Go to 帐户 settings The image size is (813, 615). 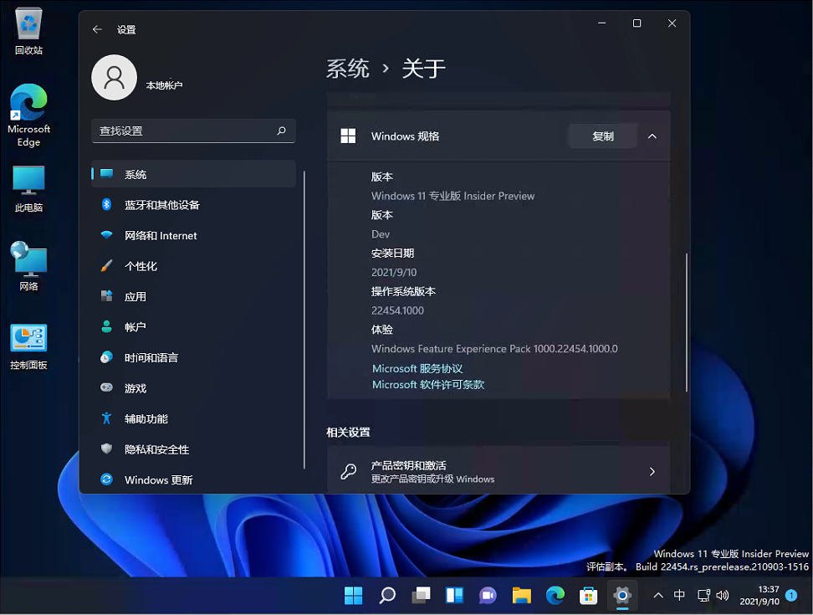135,326
